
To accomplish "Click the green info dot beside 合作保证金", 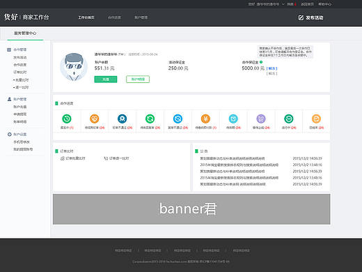I will pos(261,62).
